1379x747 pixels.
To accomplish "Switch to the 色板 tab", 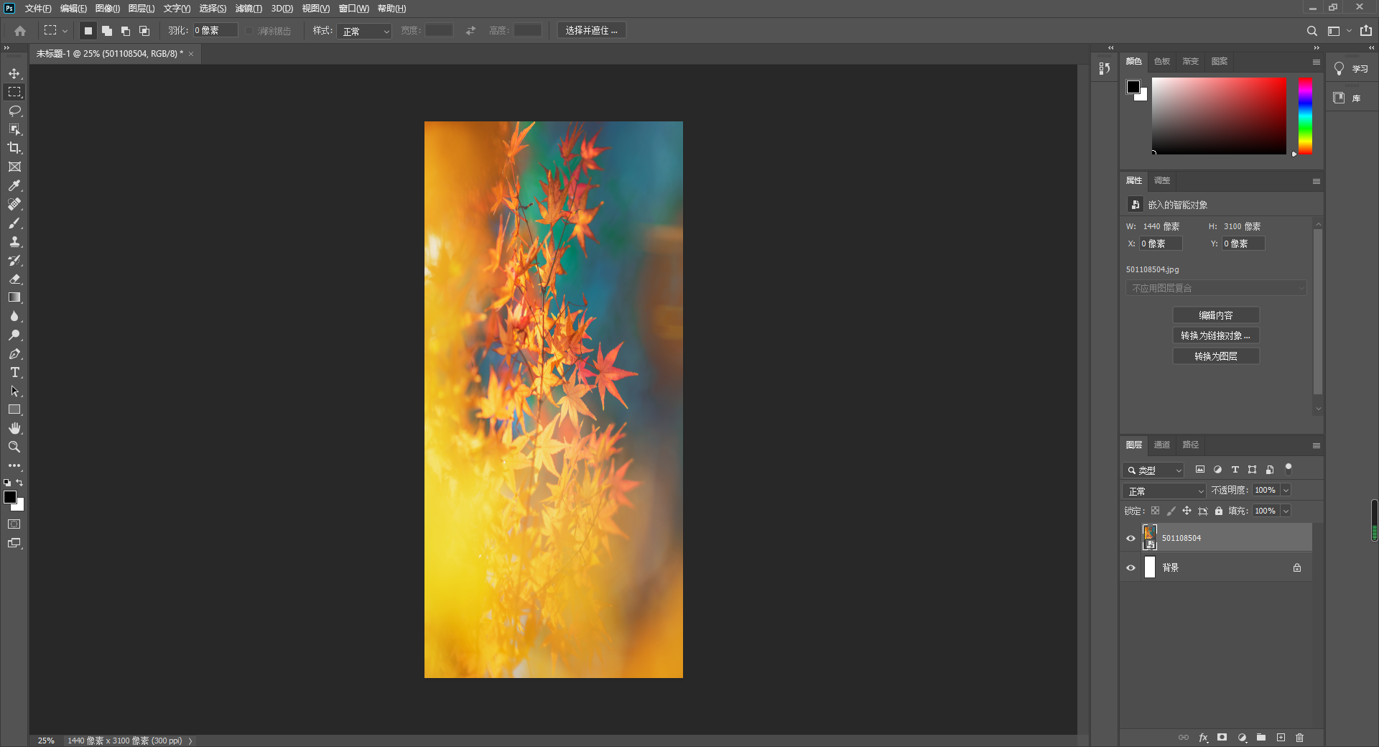I will (1162, 61).
